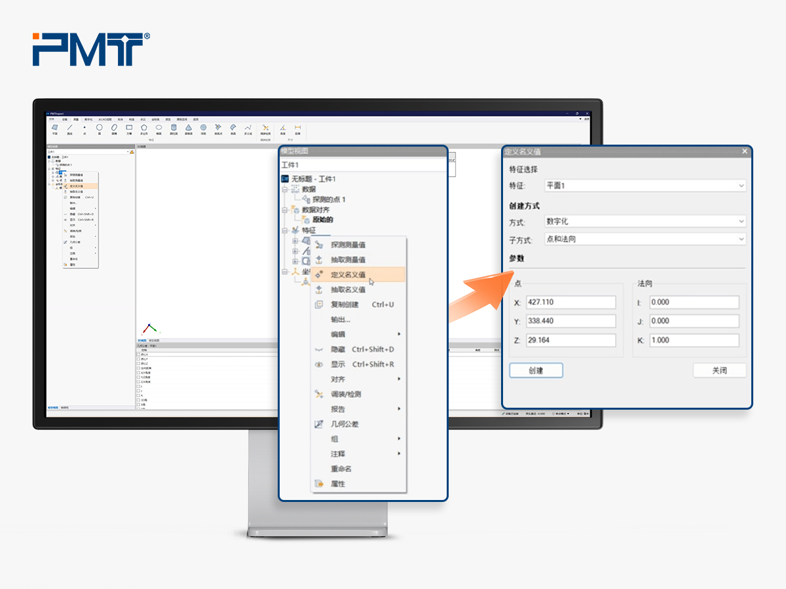
Task: Close the 定义名义值 dialog with X
Action: [x=744, y=151]
